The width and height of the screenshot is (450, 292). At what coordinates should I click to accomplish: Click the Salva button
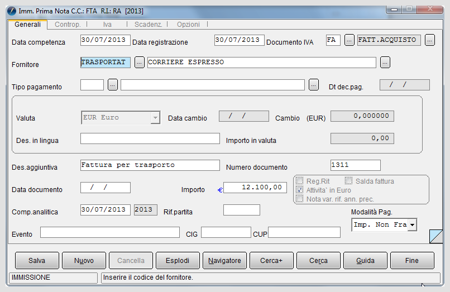tap(37, 260)
